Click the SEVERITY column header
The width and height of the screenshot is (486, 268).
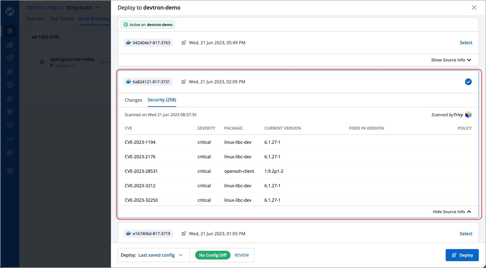pyautogui.click(x=206, y=128)
